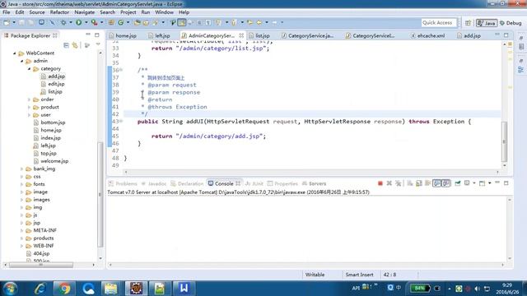Collapse the WebContent folder
Viewport: 527px width, 296px height.
[x=15, y=53]
